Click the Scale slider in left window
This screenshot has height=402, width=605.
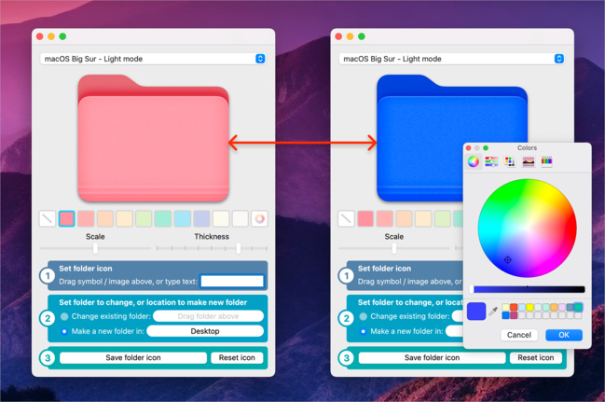[95, 248]
